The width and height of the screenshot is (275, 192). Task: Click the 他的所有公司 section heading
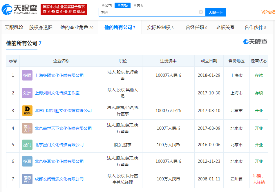24,43
